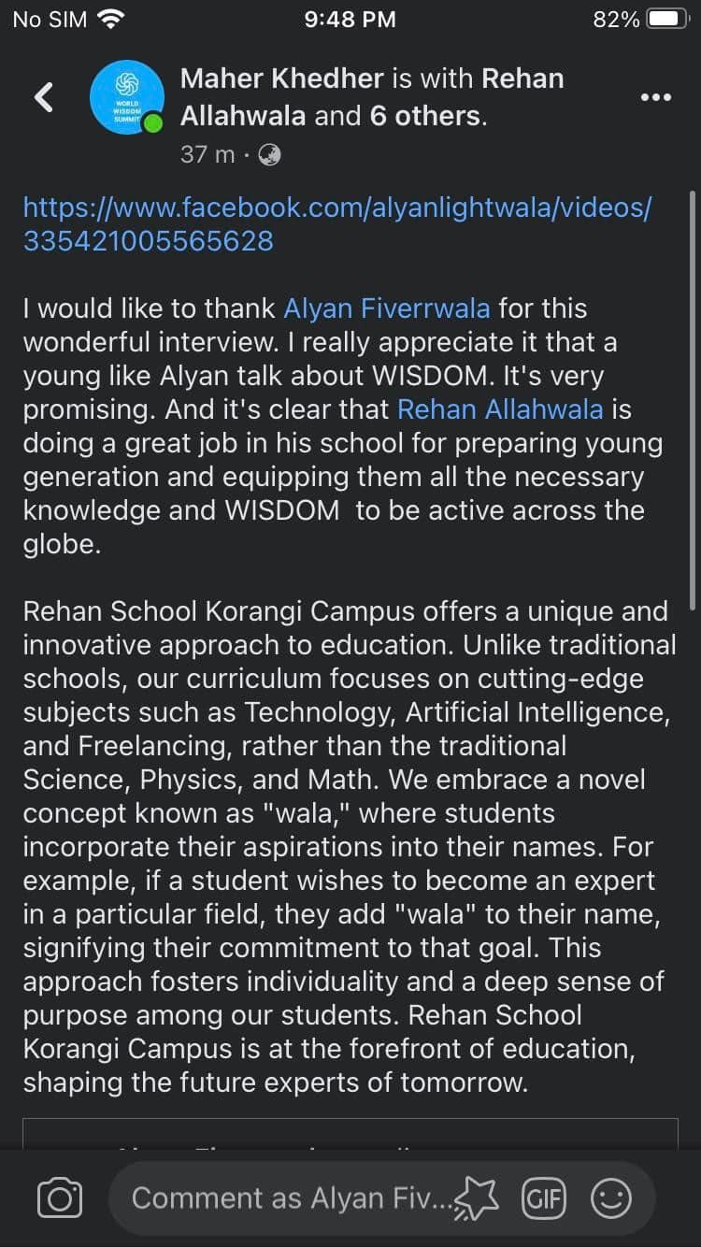Tap the public globe privacy icon
Image resolution: width=701 pixels, height=1247 pixels.
pyautogui.click(x=269, y=154)
